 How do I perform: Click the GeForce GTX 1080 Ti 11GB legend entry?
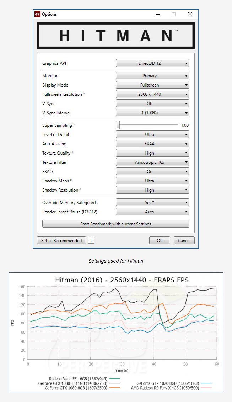pos(79,383)
